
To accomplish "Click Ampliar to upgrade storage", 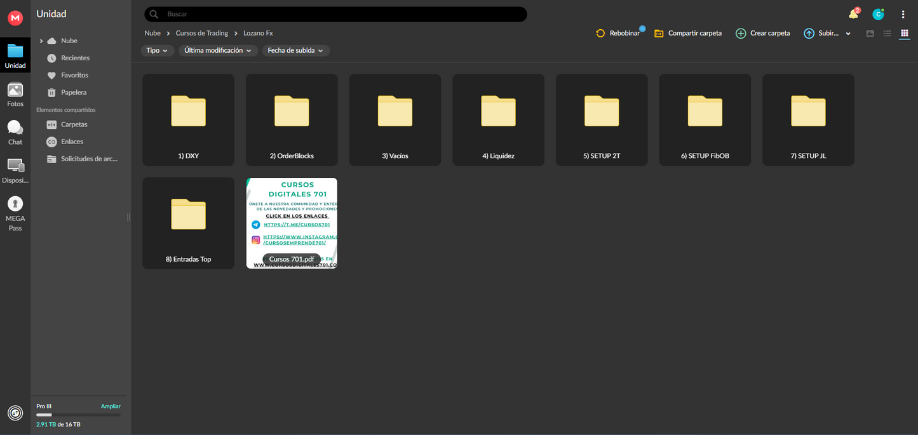I will tap(111, 406).
